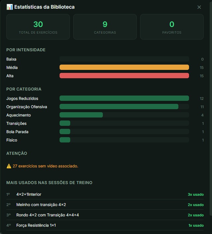This screenshot has height=234, width=212.
Task: Select the Favoritos card showing 0
Action: click(x=172, y=27)
